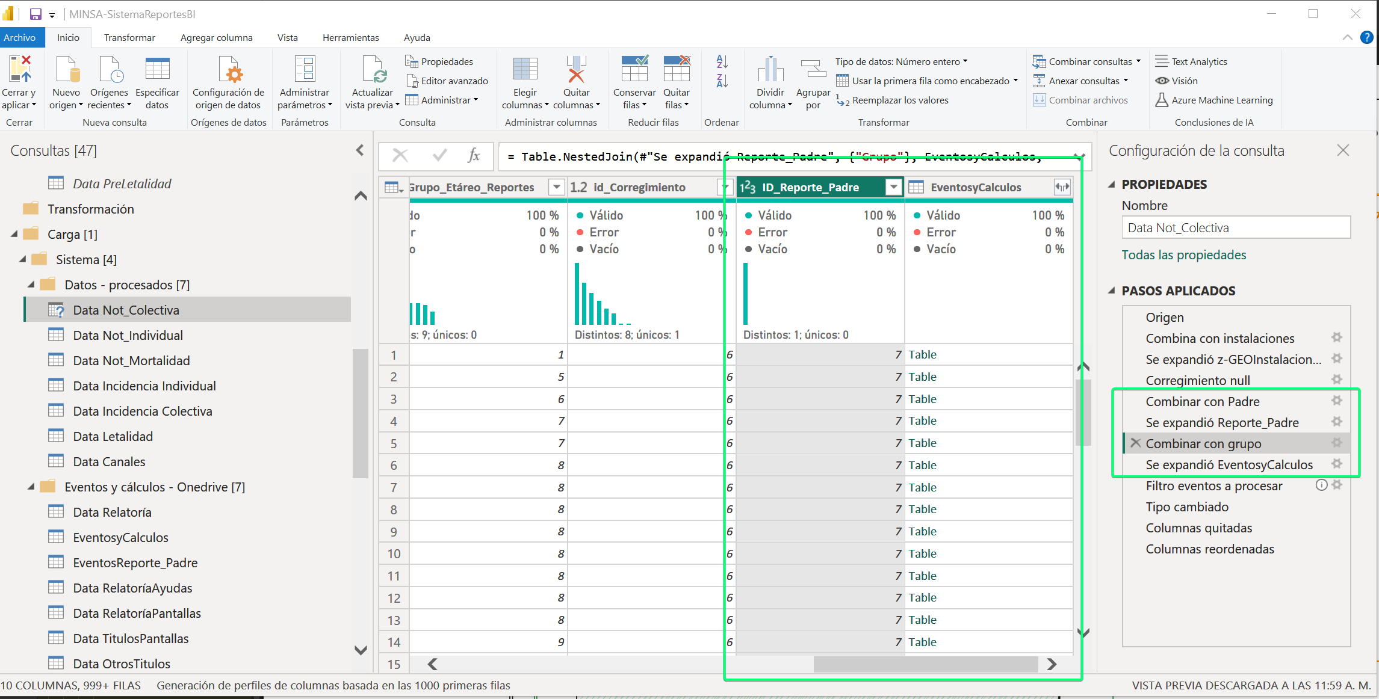Open settings gear for Combina con instalaciones
This screenshot has height=699, width=1379.
coord(1337,337)
